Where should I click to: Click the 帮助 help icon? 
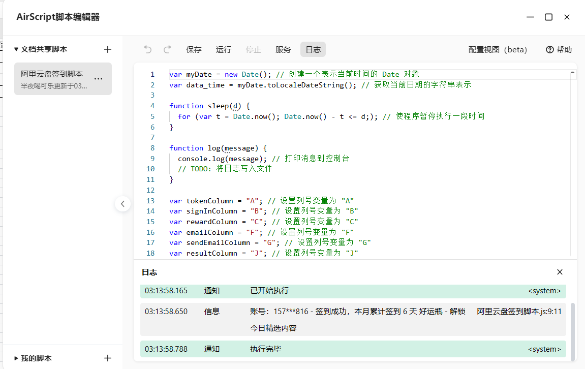coord(549,50)
